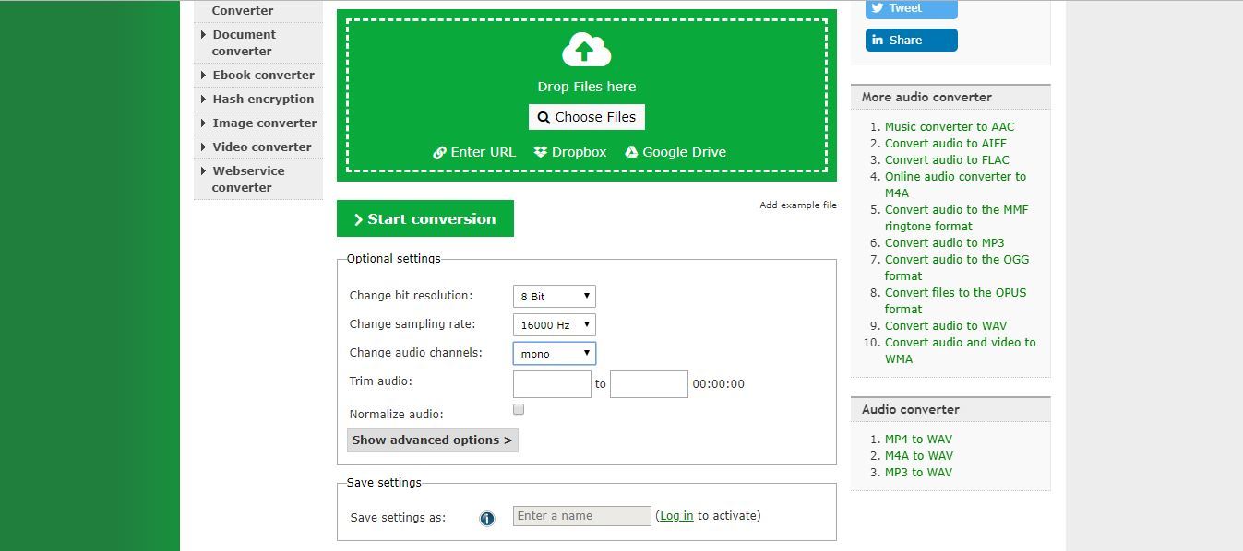Open M4A to WAV converter link
Image resolution: width=1243 pixels, height=551 pixels.
coord(919,456)
